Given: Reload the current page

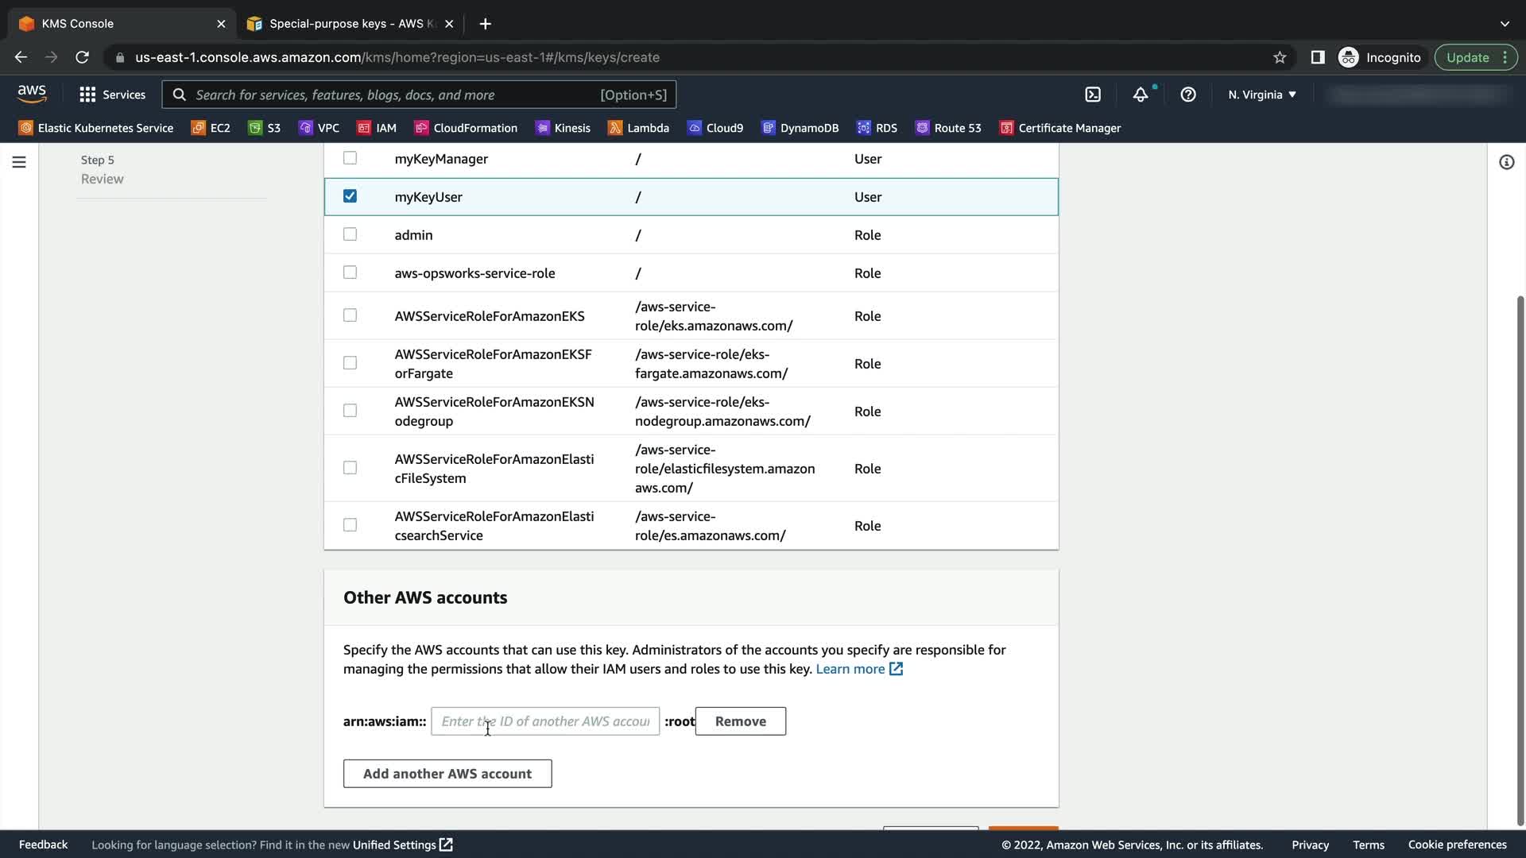Looking at the screenshot, I should pyautogui.click(x=82, y=57).
